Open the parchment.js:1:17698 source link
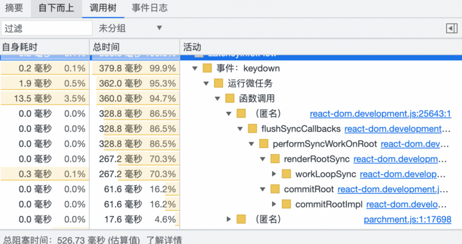Screen dimensions: 462x244 pos(408,219)
